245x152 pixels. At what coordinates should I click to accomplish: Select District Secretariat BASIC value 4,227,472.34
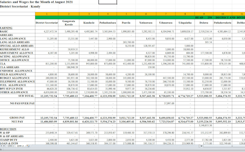coord(50,31)
